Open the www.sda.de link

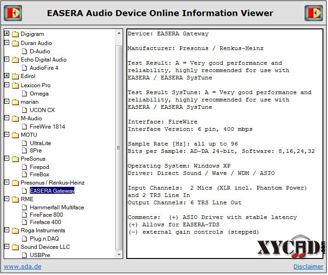click(x=23, y=266)
